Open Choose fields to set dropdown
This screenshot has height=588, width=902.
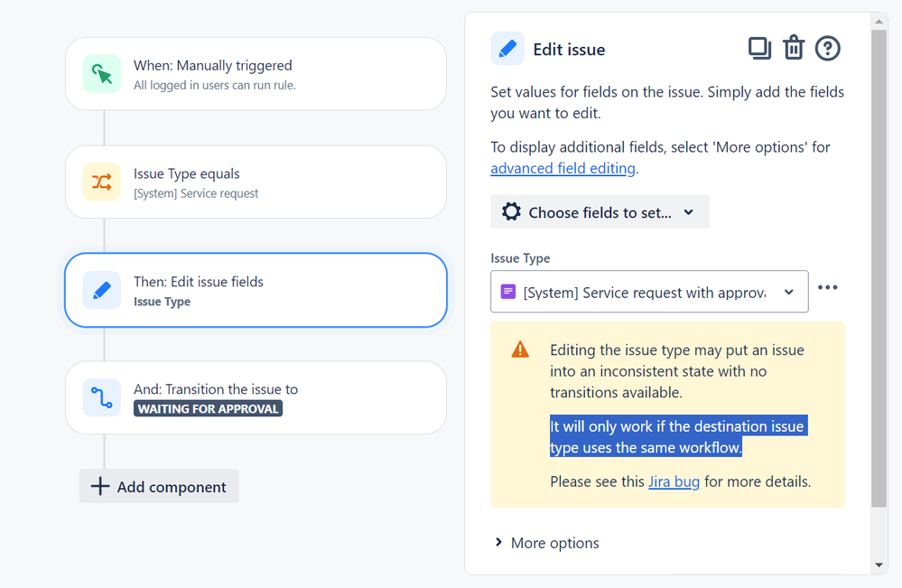click(600, 211)
